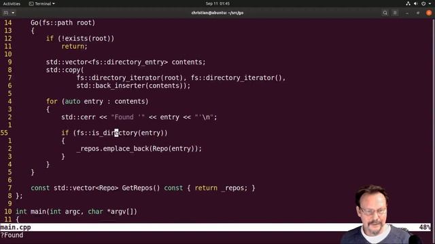The image size is (435, 244).
Task: Click the line 'Go(fs::path root)'
Action: click(63, 22)
